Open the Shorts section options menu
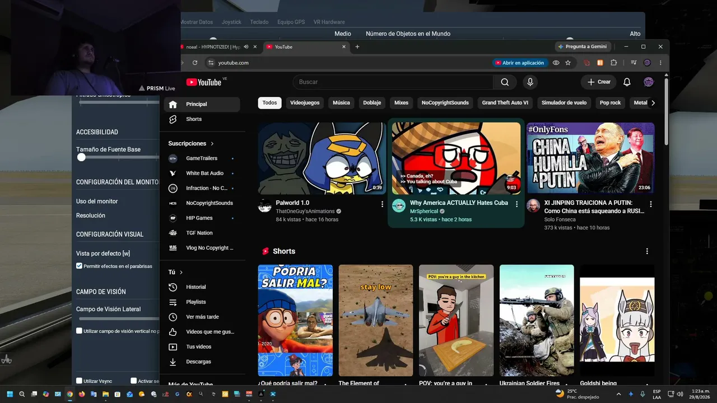This screenshot has height=403, width=717. (647, 251)
